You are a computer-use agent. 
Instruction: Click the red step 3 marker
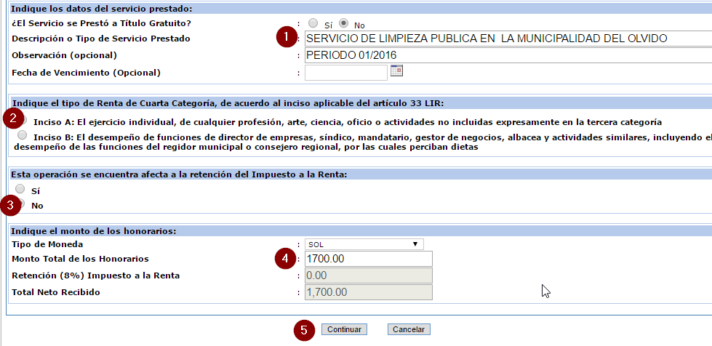point(10,205)
